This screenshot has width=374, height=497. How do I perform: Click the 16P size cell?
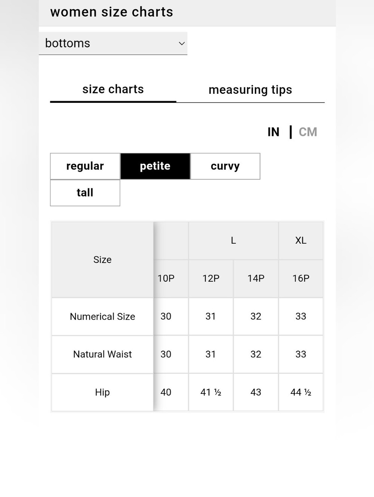click(301, 279)
